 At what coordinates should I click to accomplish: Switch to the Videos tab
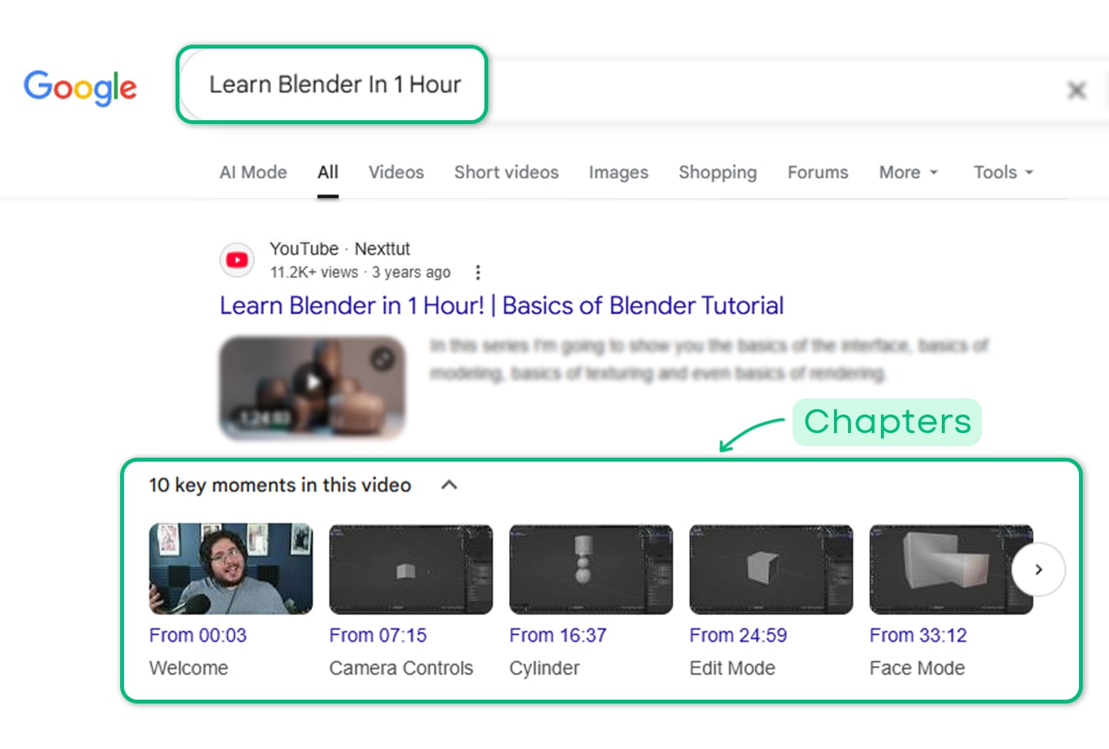coord(396,172)
